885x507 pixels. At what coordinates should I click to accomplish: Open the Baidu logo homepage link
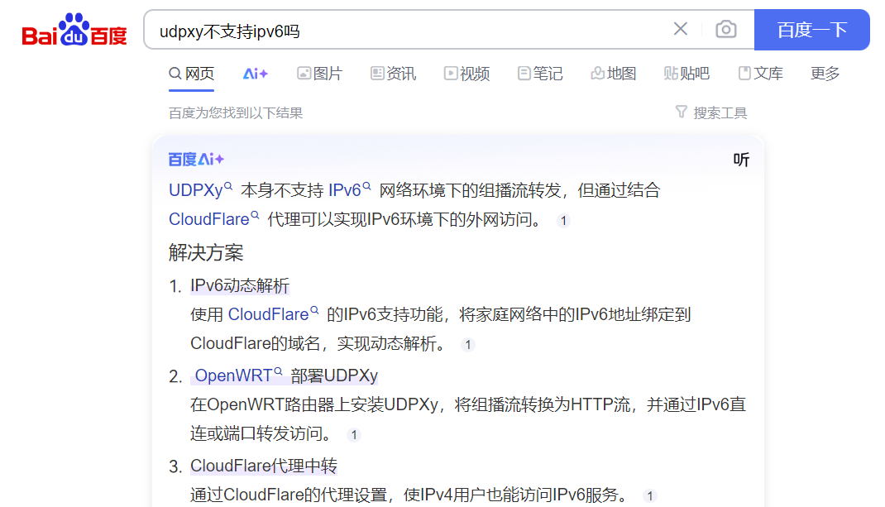pos(74,29)
